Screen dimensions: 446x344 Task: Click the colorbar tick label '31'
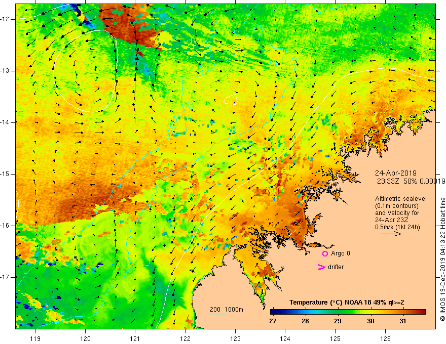[x=402, y=321]
